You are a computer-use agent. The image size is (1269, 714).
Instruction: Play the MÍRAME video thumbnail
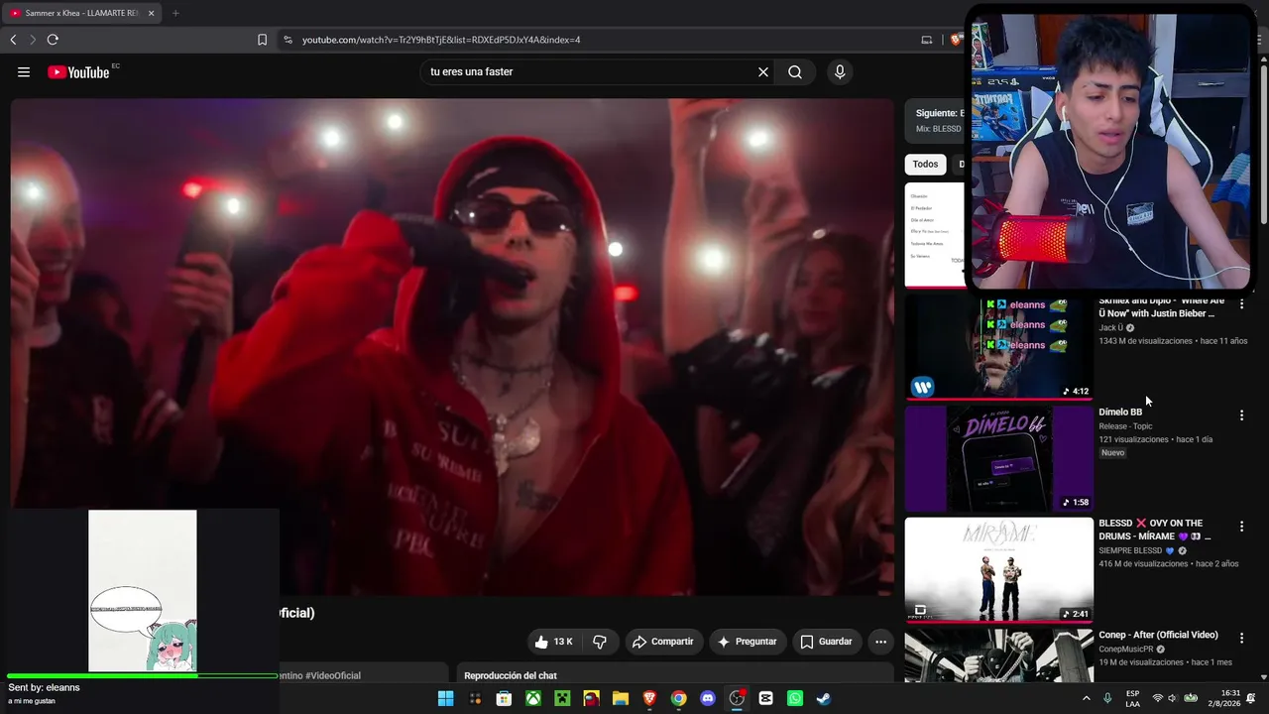tap(998, 569)
